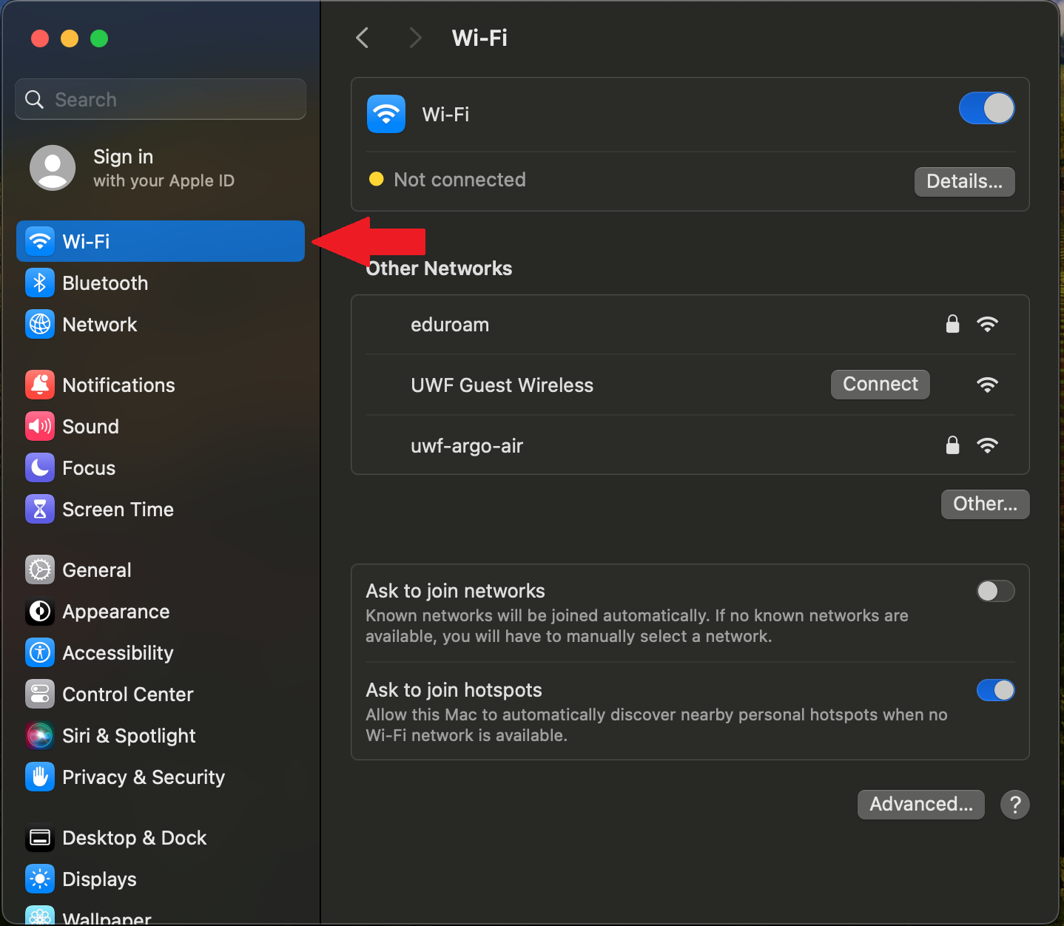Screen dimensions: 1064x926
Task: Click the Siri & Spotlight icon
Action: point(40,735)
